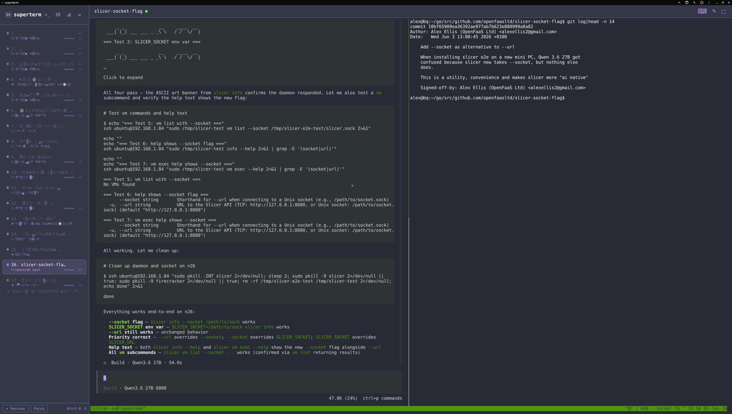Toggle fullscreen with the corner-brackets icon
Viewport: 732px width, 414px height.
tap(723, 11)
